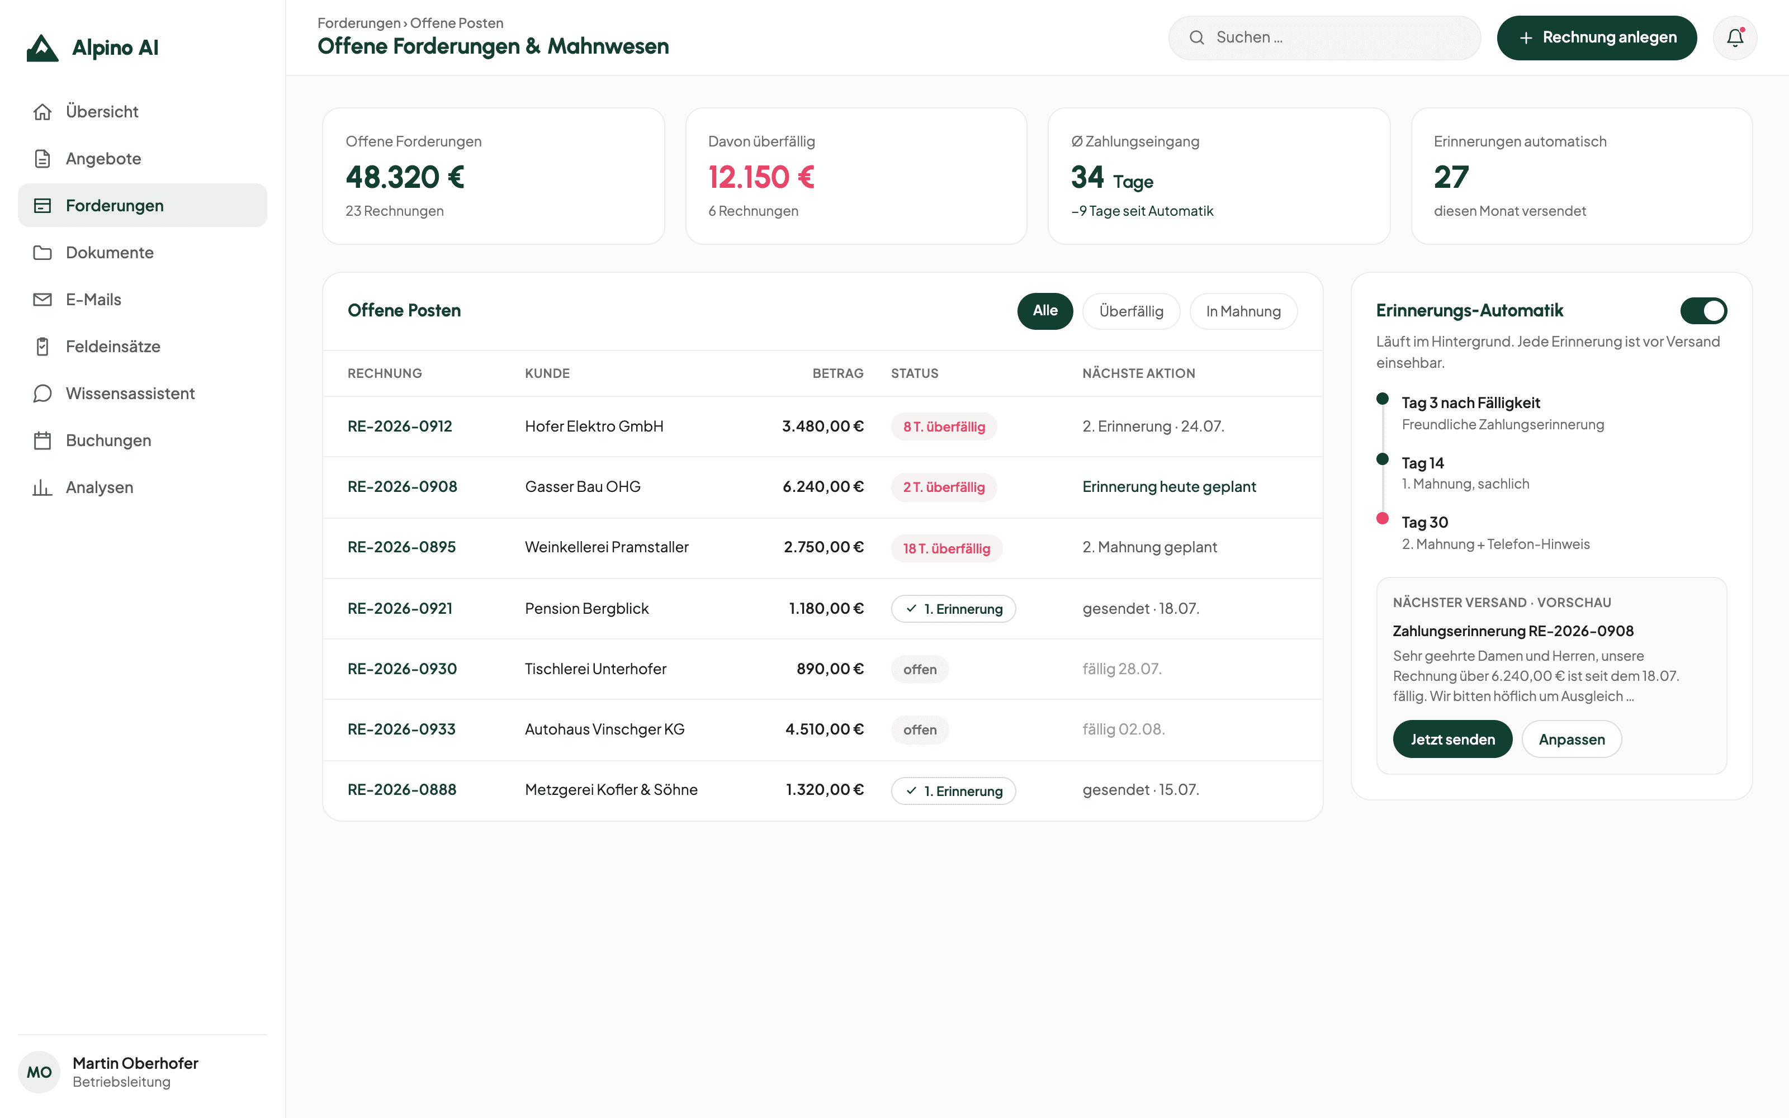Viewport: 1789px width, 1118px height.
Task: Click the Ø Zahlungseingang 34 Tage card
Action: [1218, 176]
